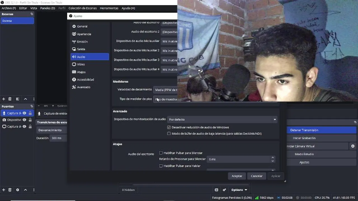
Task: Hide the display Captura source with its eye icon
Action: tap(24, 126)
